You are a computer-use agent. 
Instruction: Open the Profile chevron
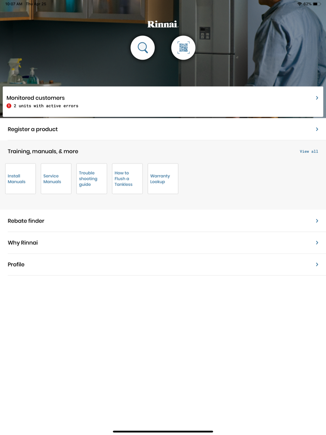pos(317,265)
